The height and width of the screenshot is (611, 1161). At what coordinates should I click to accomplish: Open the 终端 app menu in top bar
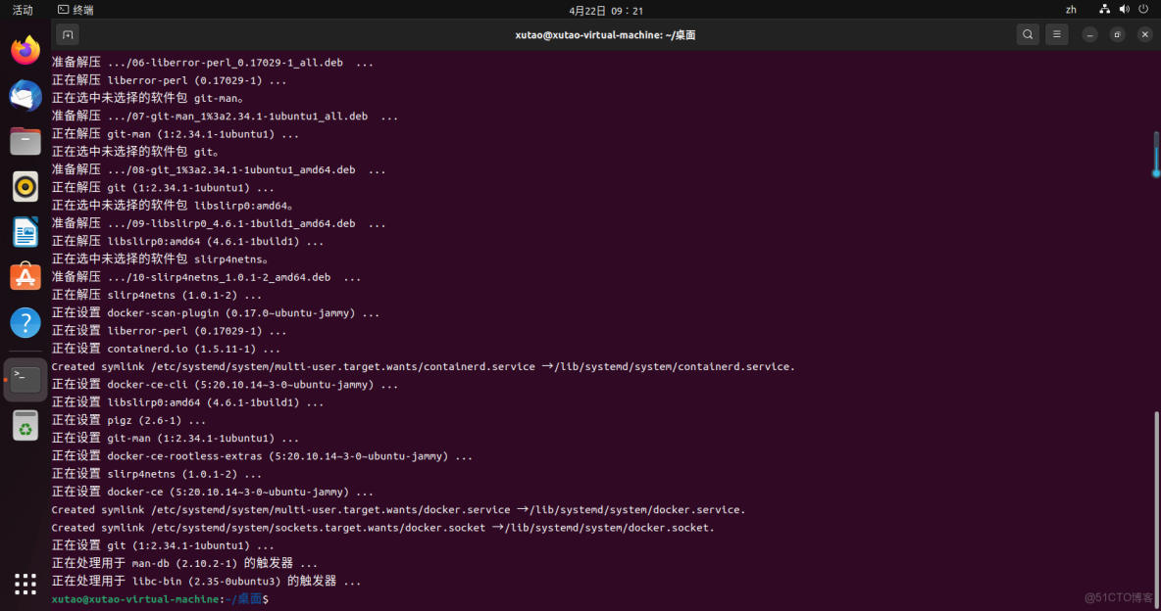click(76, 11)
